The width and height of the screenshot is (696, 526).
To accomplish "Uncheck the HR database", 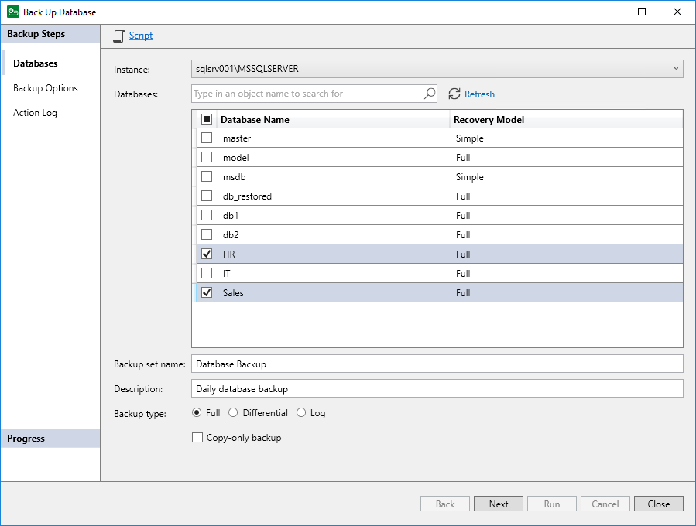I will (x=207, y=254).
